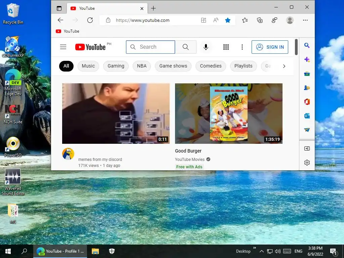Screen dimensions: 344x258
Task: Close the YouTube tab
Action: pos(142,8)
